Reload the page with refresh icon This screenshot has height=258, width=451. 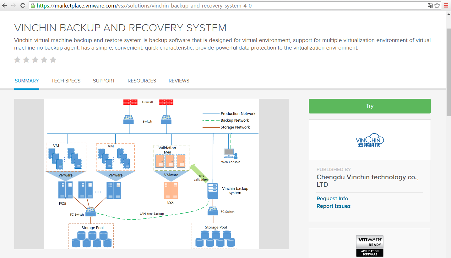23,5
